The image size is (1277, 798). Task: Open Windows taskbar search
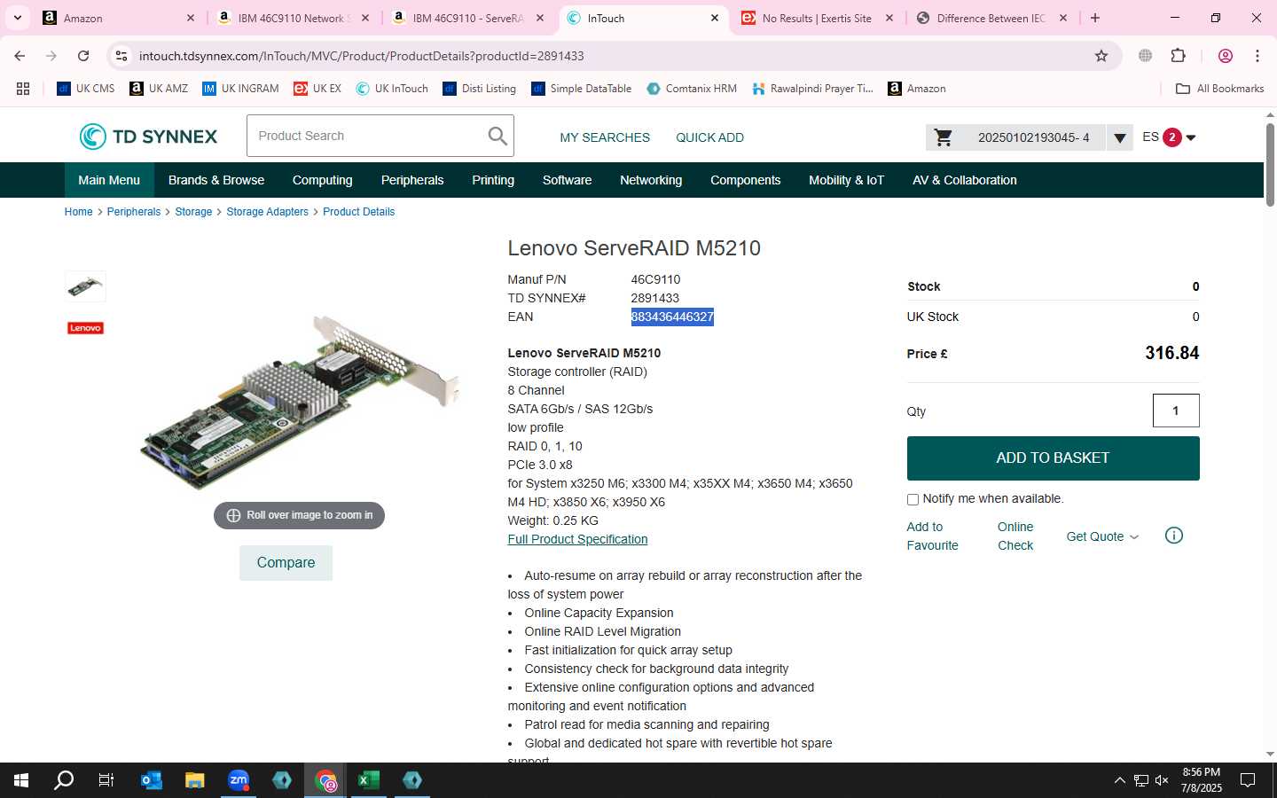64,780
